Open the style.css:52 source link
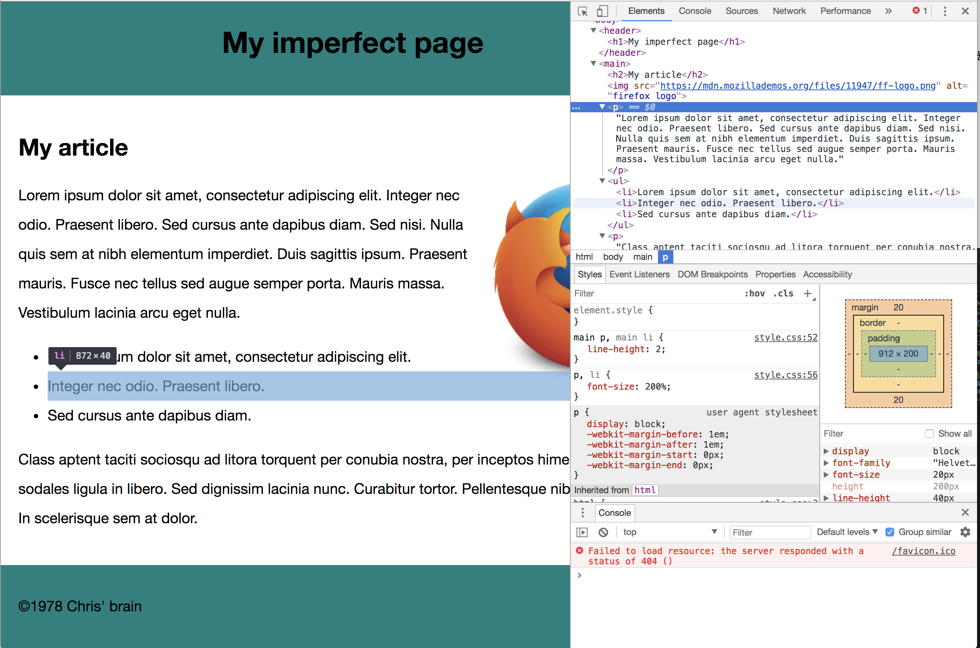This screenshot has width=980, height=648. click(786, 338)
